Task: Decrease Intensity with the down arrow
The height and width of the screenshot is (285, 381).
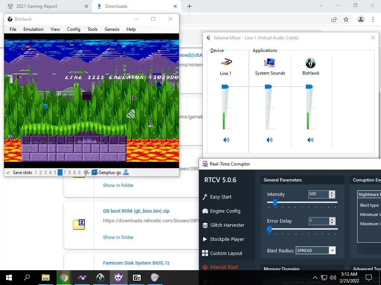Action: (332, 196)
